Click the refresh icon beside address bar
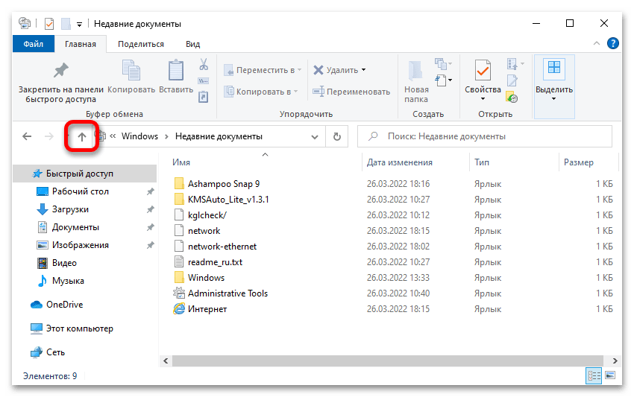This screenshot has height=397, width=634. pyautogui.click(x=336, y=137)
